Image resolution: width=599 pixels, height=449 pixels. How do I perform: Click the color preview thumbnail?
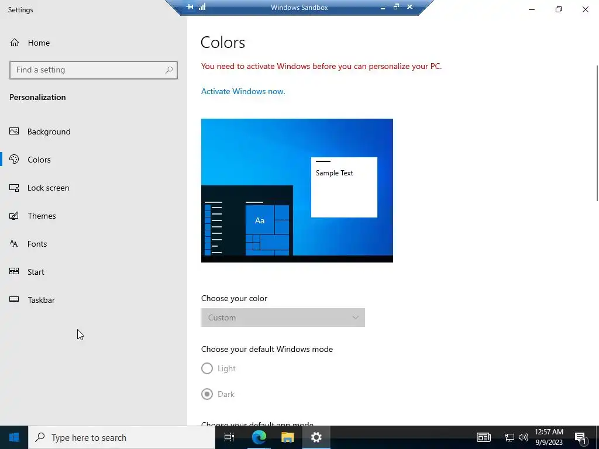297,191
